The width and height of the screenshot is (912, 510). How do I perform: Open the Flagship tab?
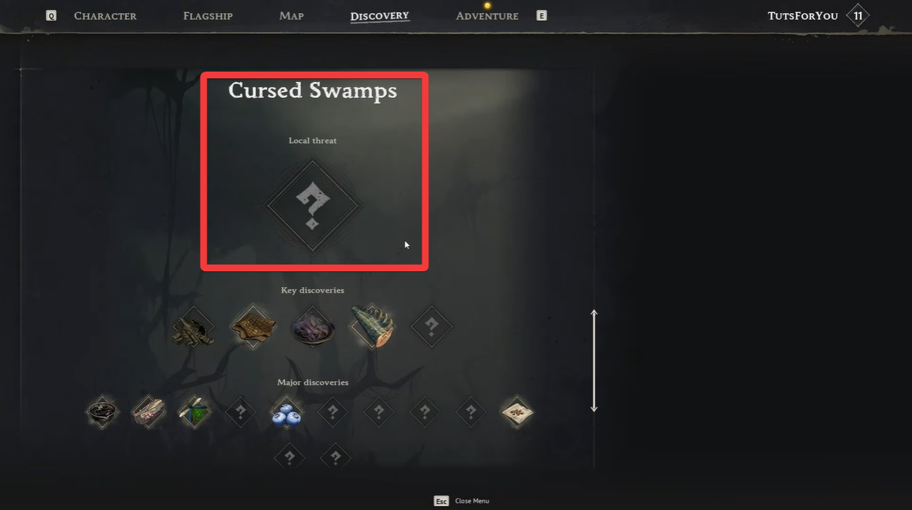[208, 16]
